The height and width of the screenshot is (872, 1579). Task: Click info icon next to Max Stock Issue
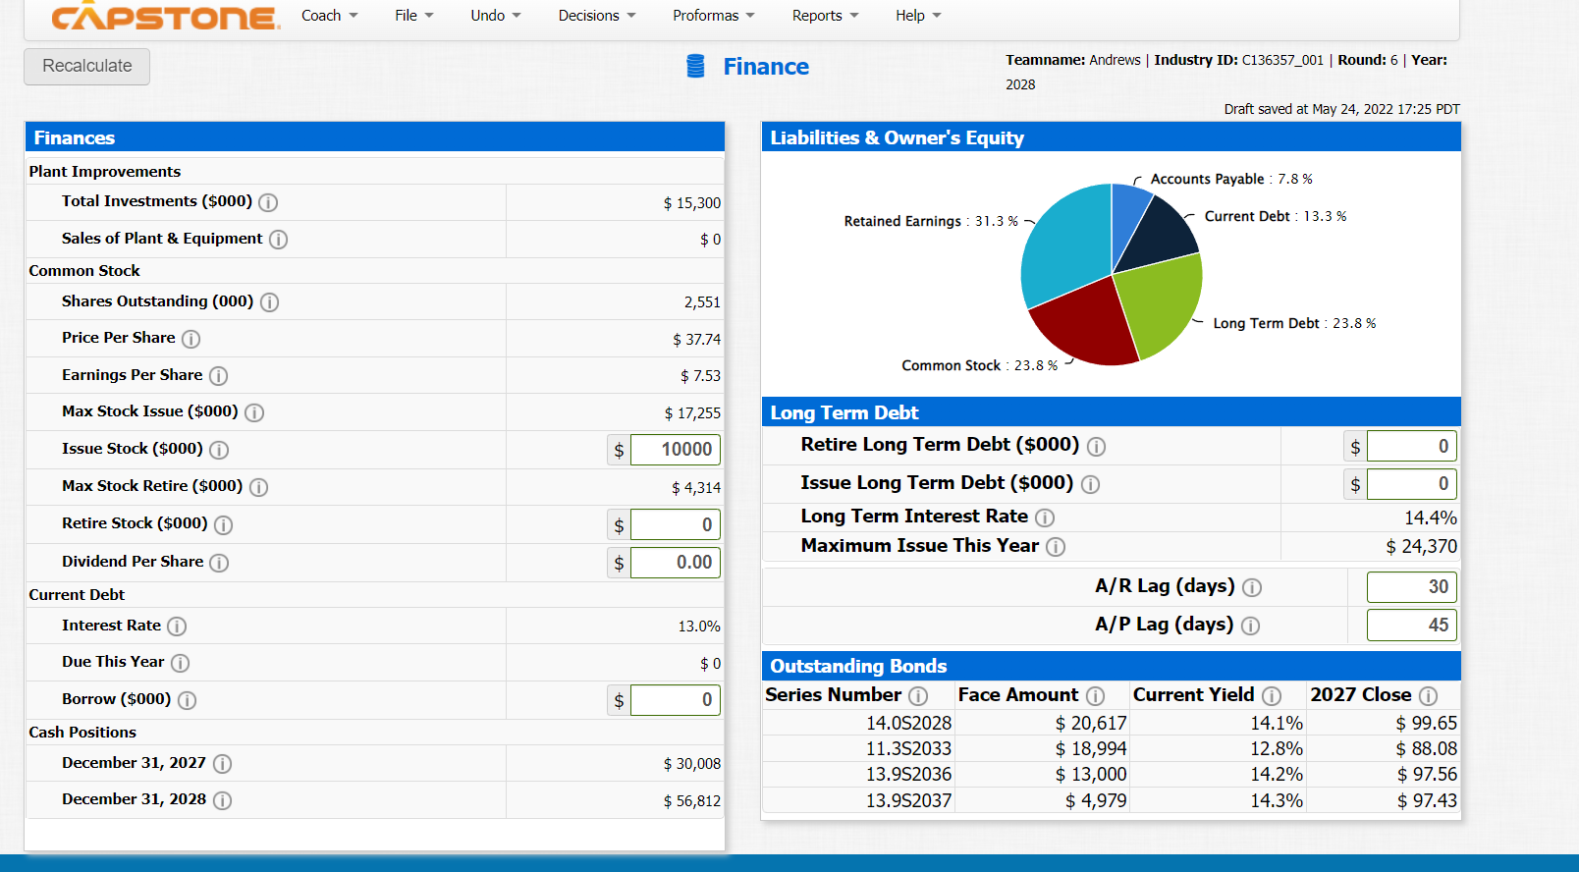click(x=254, y=412)
